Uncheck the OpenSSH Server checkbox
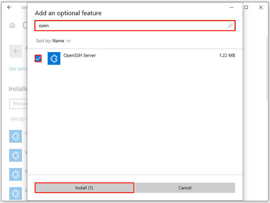 click(x=38, y=58)
